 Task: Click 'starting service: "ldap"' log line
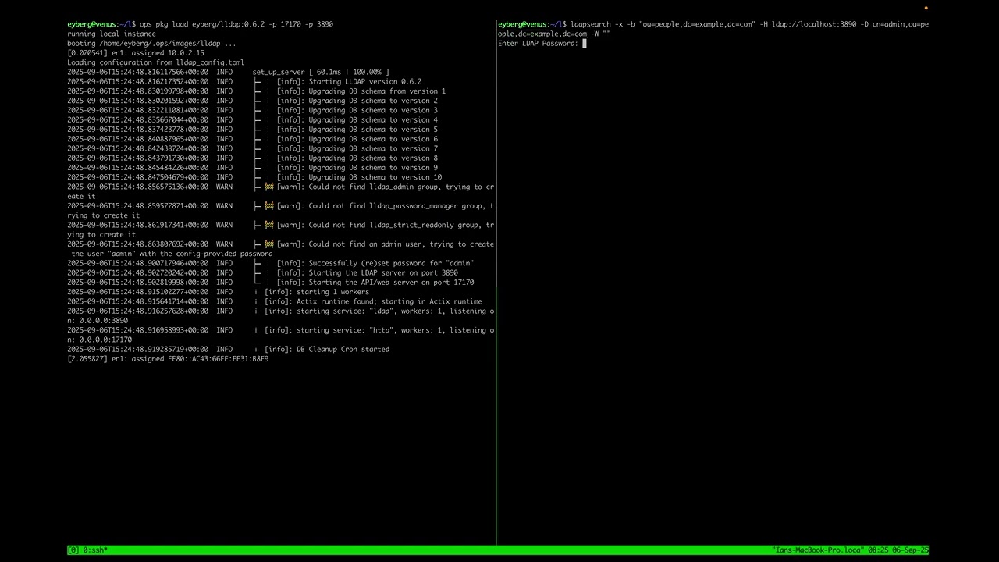coord(343,311)
